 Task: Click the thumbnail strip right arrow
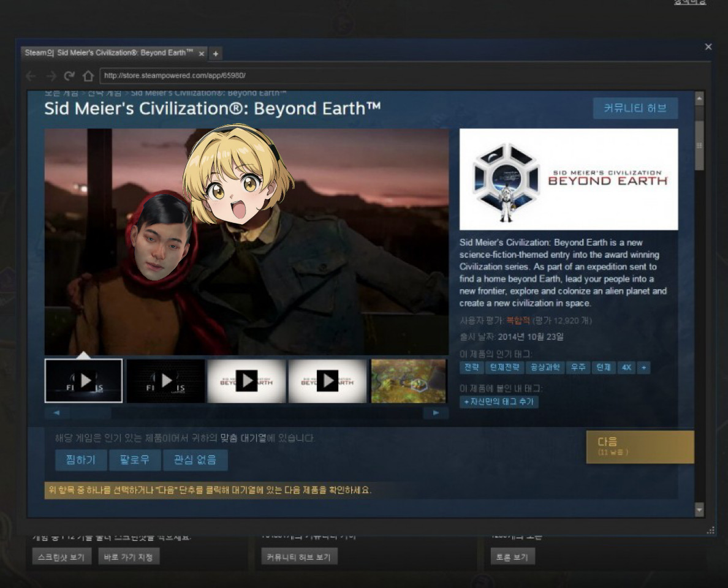pos(436,413)
